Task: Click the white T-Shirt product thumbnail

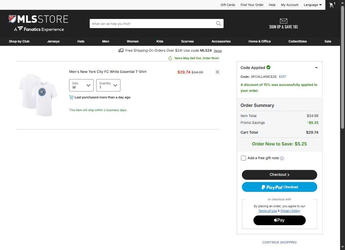Action: [38, 95]
